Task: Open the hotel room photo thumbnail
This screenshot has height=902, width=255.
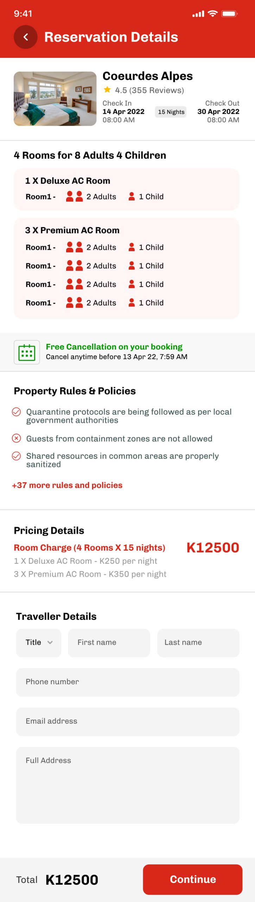Action: point(55,99)
